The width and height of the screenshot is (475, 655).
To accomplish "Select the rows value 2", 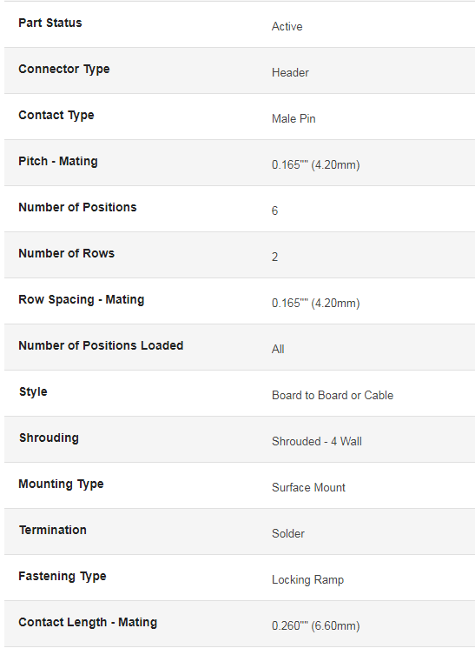I will click(274, 257).
